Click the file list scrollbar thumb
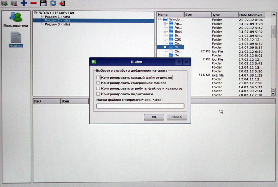The width and height of the screenshot is (278, 187). tap(274, 31)
